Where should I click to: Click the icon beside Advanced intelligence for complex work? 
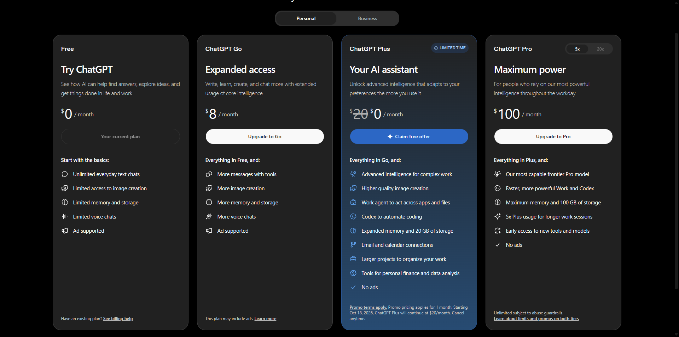click(353, 174)
